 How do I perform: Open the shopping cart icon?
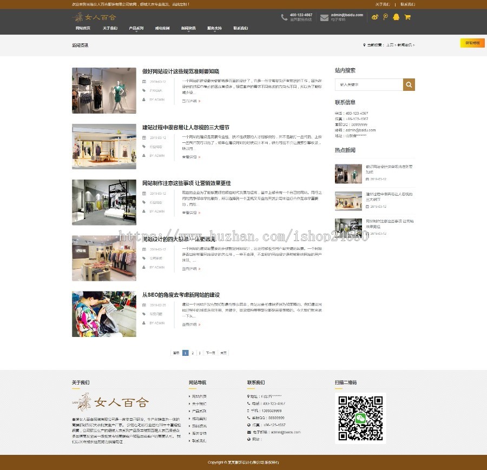coord(407,17)
